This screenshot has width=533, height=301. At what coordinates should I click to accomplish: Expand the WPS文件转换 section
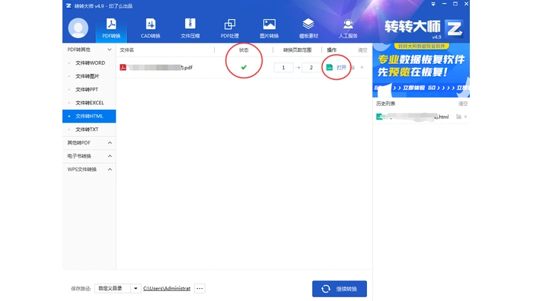pos(110,169)
